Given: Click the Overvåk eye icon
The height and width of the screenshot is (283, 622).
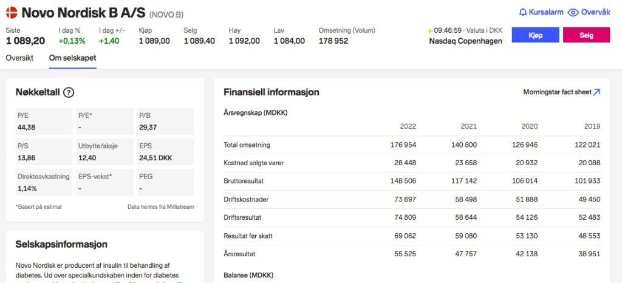Looking at the screenshot, I should [572, 12].
